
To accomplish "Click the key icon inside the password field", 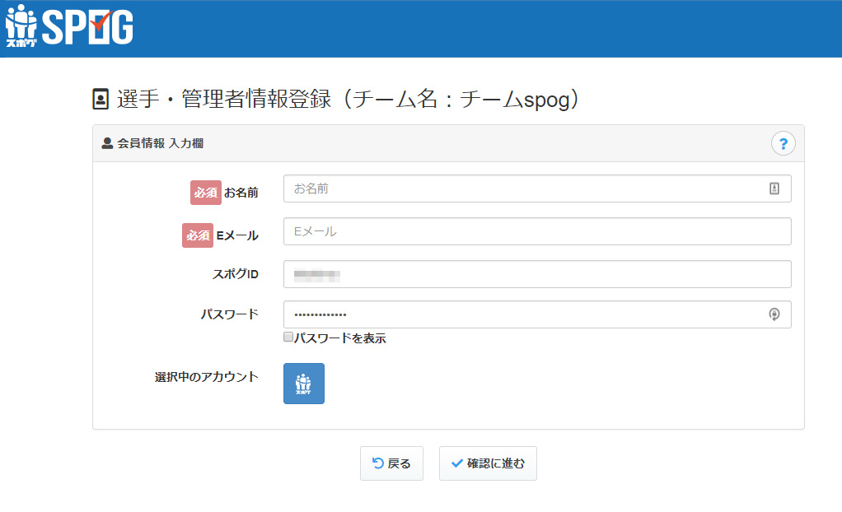I will click(x=774, y=314).
